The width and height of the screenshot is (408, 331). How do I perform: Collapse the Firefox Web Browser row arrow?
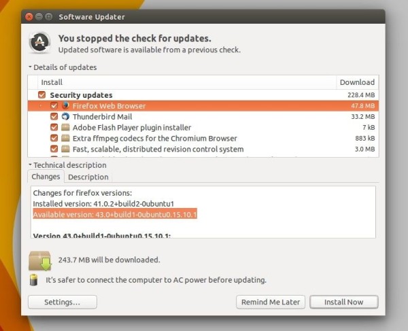(x=41, y=105)
